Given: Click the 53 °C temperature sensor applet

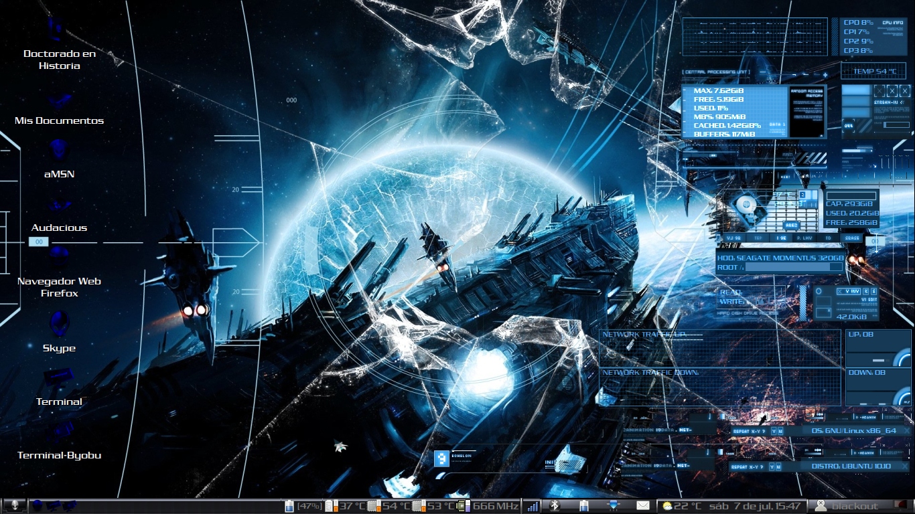Looking at the screenshot, I should pos(433,506).
